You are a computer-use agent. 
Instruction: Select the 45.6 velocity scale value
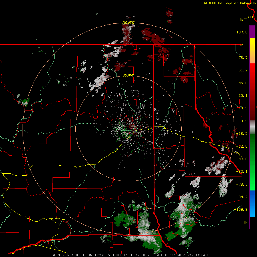(x=243, y=83)
